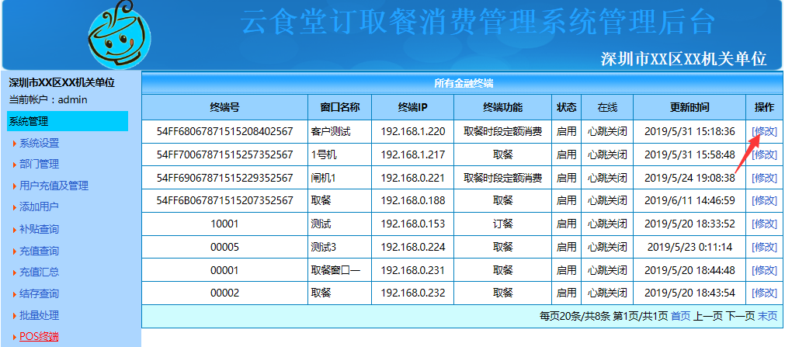This screenshot has height=347, width=785.
Task: Edit the 闸机1 terminal row
Action: [x=764, y=178]
